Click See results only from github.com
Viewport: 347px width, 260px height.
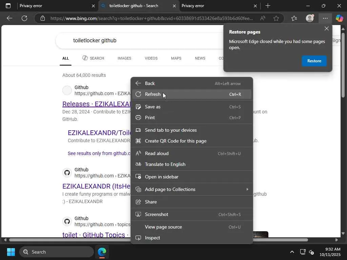(x=99, y=153)
